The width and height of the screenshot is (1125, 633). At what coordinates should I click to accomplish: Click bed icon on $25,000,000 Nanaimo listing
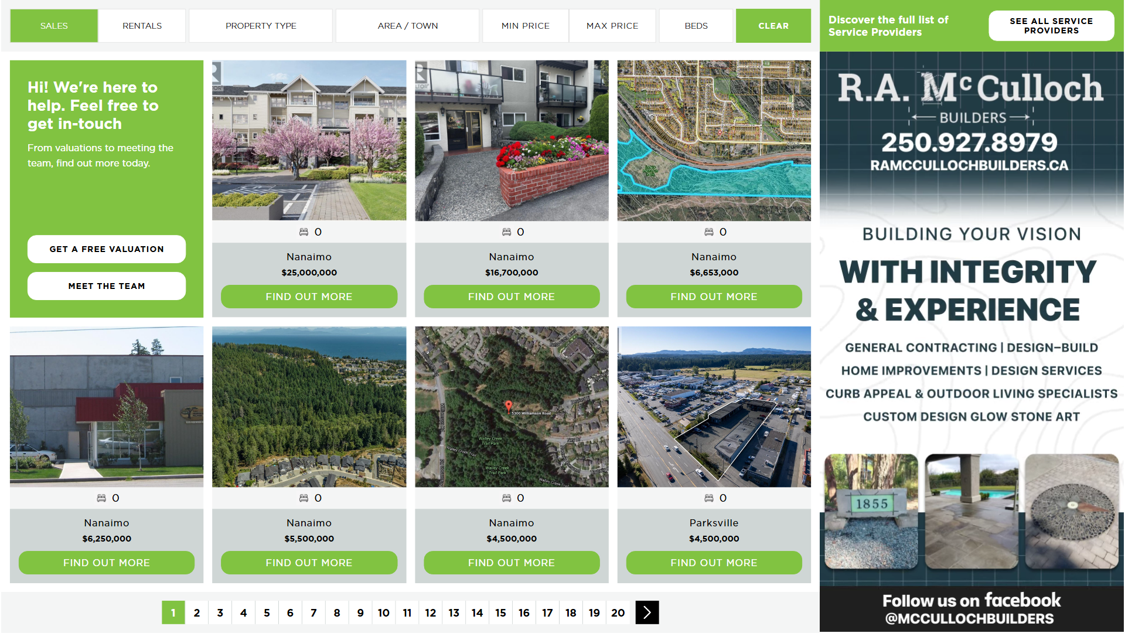304,232
